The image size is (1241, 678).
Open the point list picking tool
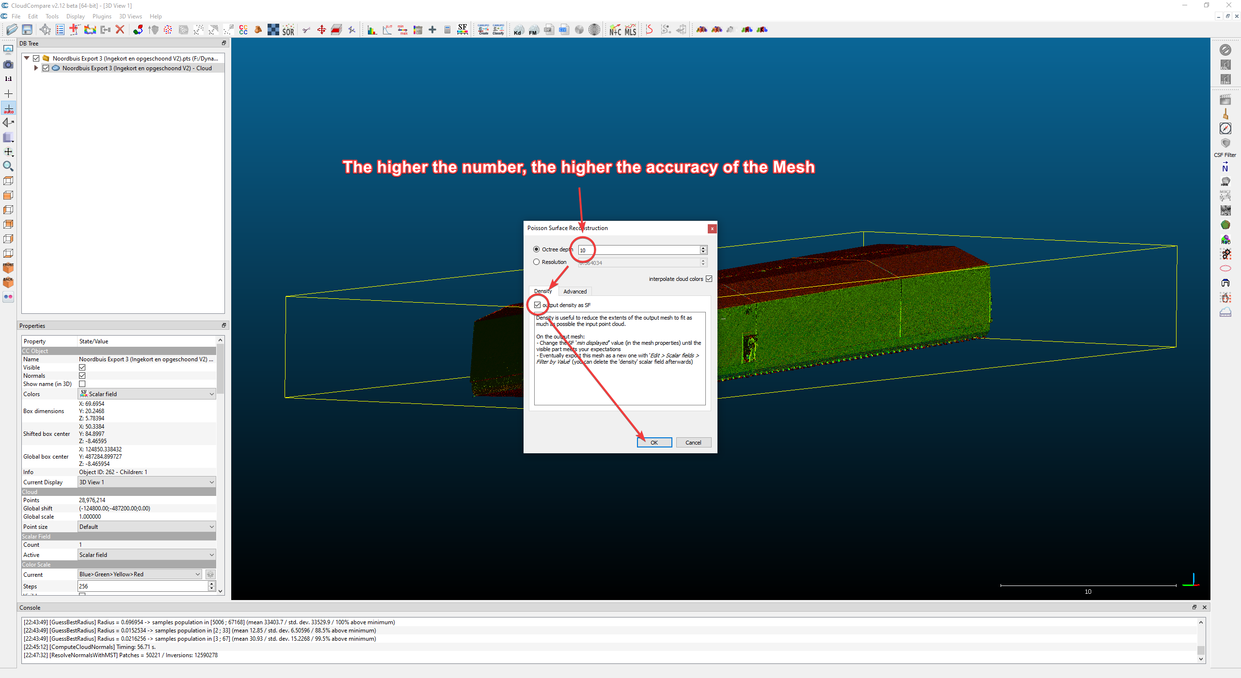60,30
